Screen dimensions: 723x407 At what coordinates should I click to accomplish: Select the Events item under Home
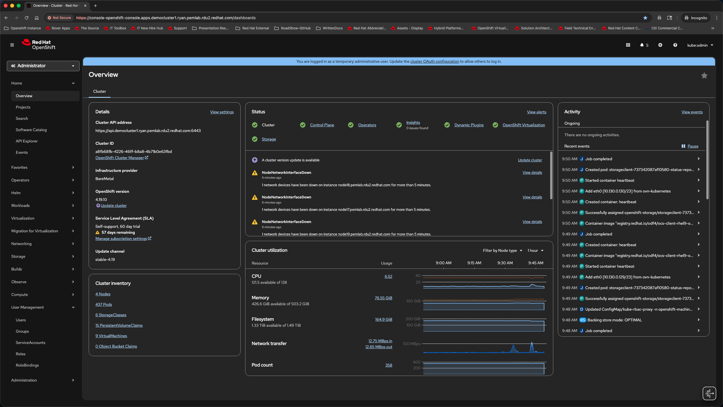coord(22,152)
